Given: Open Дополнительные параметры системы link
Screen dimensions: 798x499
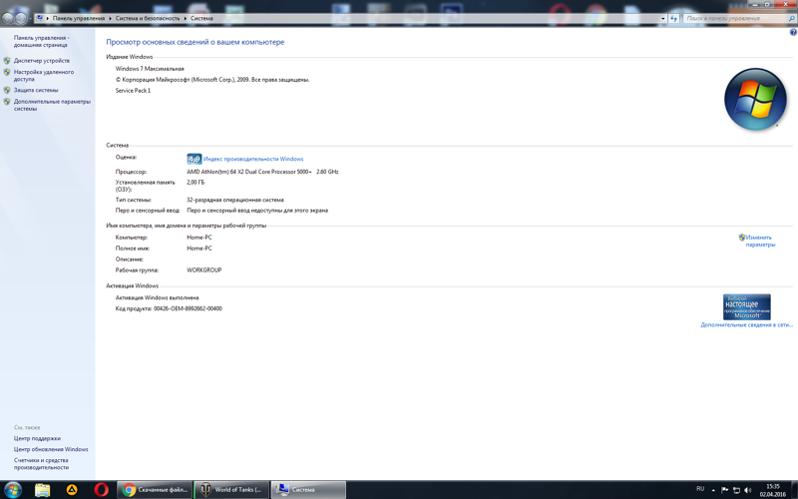Looking at the screenshot, I should 52,105.
